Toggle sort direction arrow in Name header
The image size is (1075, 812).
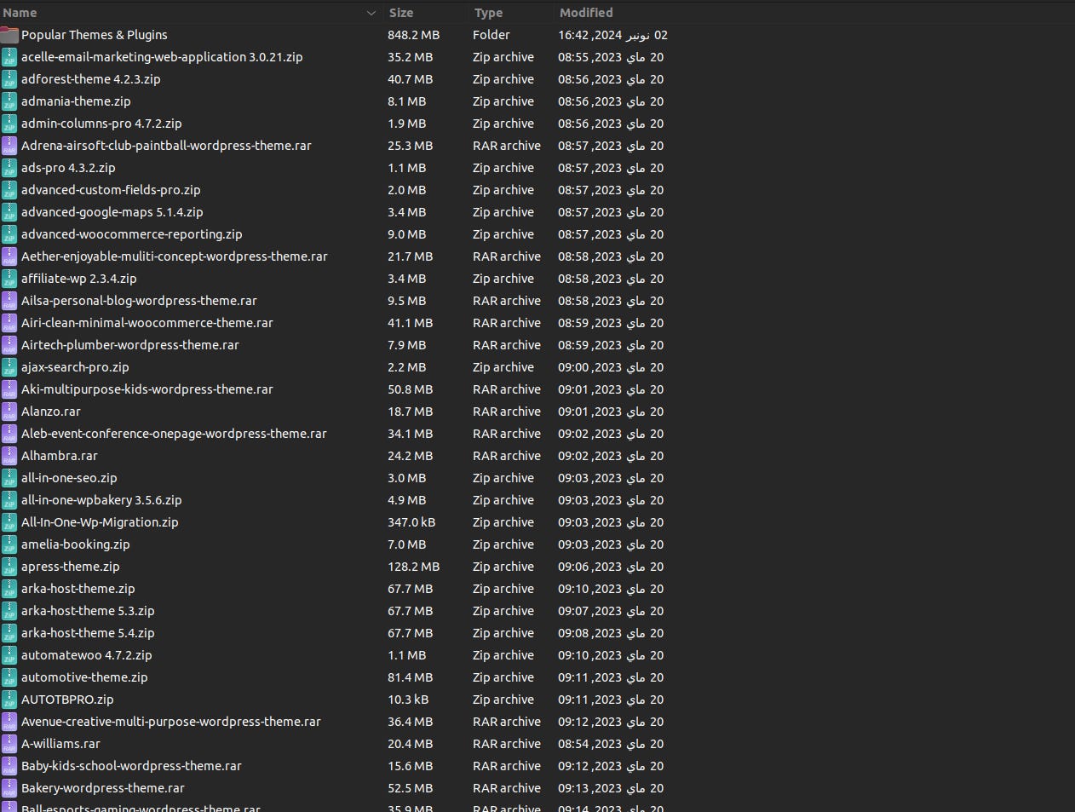371,13
